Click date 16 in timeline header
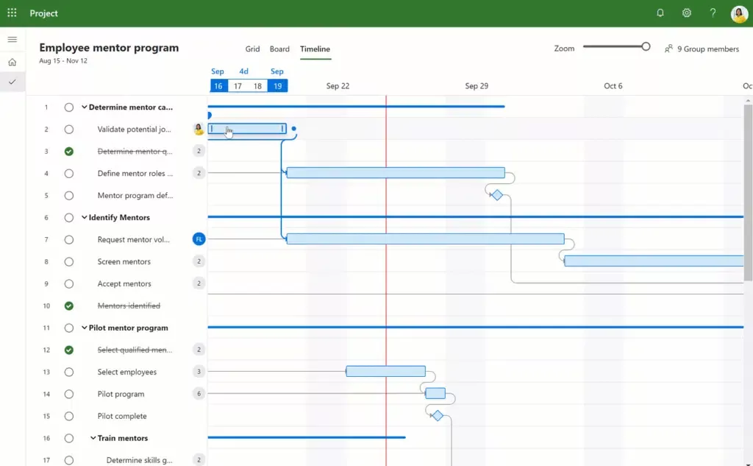This screenshot has height=466, width=753. (x=218, y=86)
